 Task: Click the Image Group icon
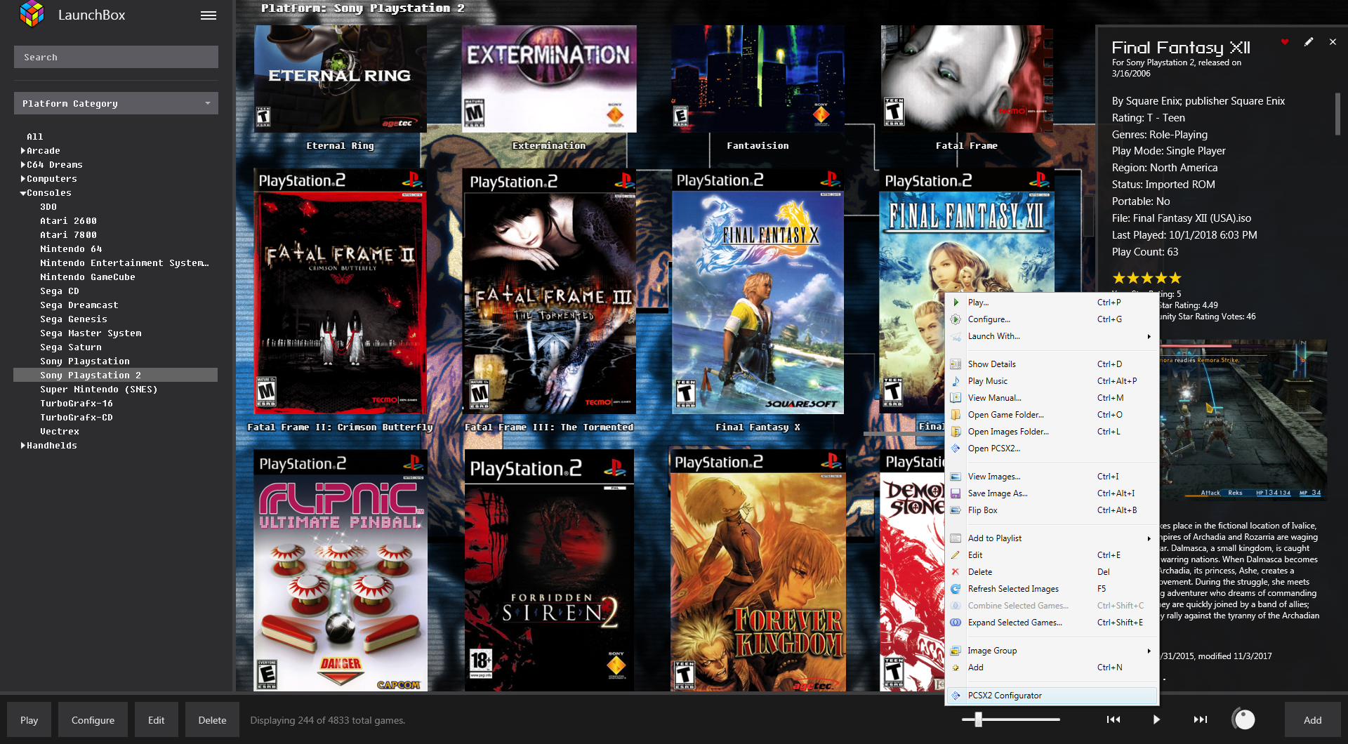(956, 651)
